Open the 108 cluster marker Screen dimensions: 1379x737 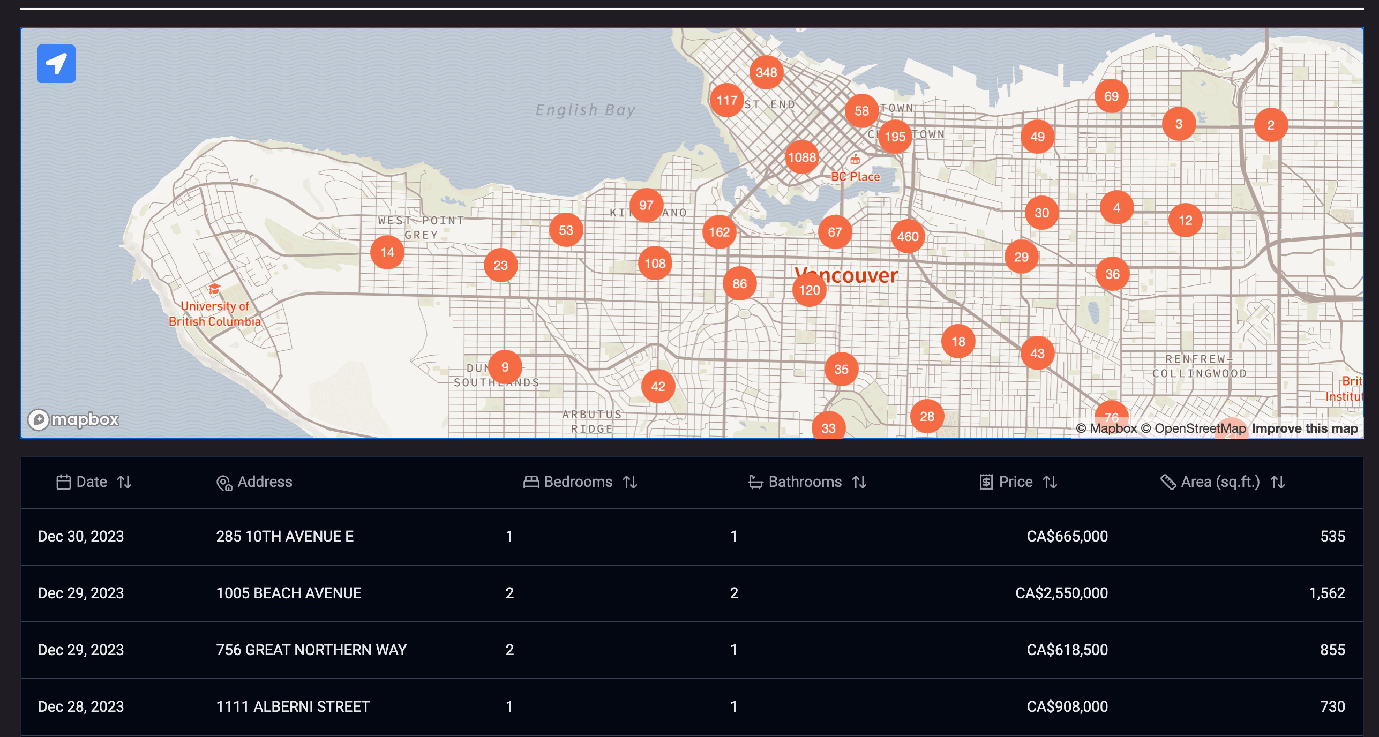point(655,263)
